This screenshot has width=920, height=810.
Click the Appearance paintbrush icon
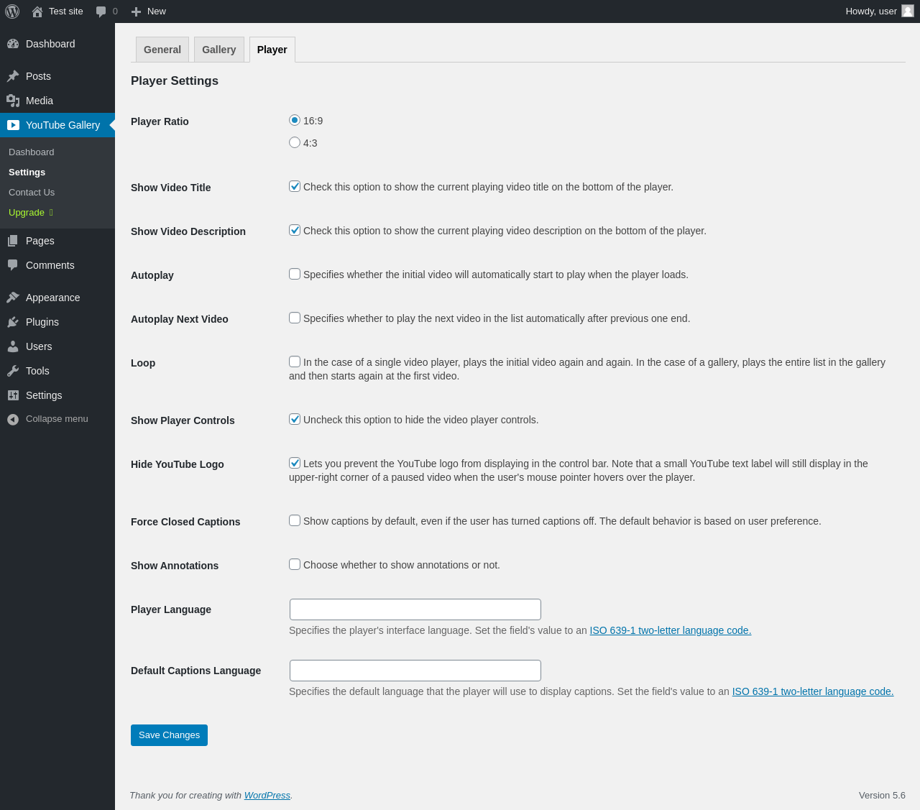pyautogui.click(x=13, y=298)
